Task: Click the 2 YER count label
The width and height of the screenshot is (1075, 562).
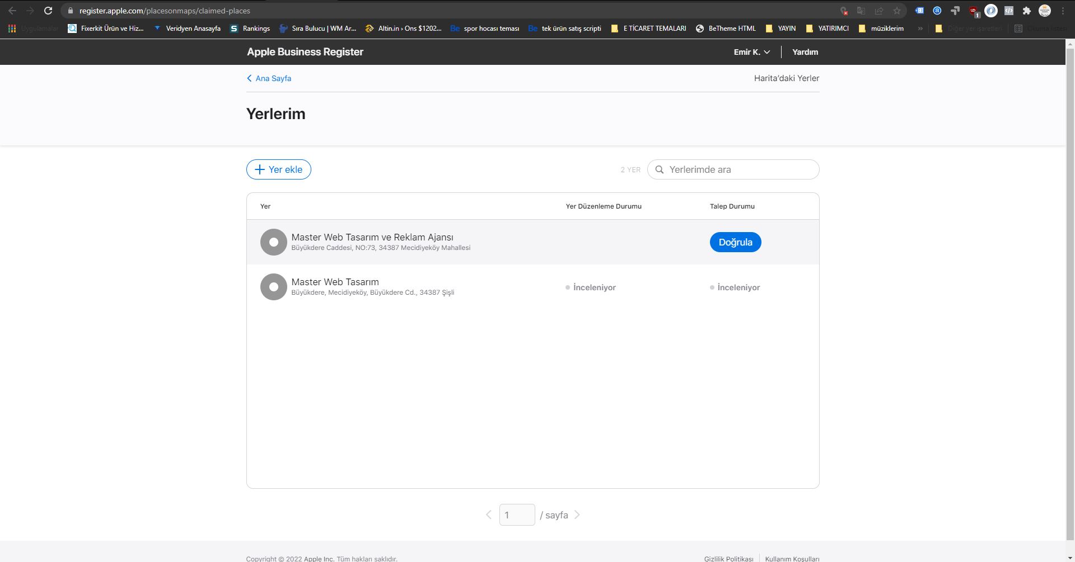Action: coord(630,169)
